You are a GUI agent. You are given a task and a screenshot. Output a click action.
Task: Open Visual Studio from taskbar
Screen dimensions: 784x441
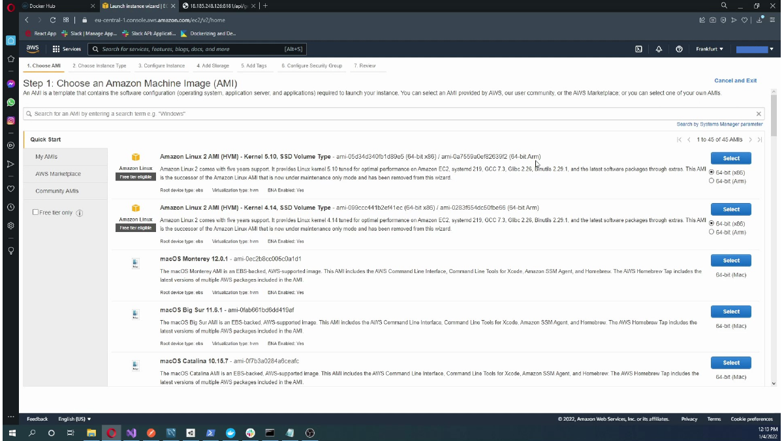(131, 433)
